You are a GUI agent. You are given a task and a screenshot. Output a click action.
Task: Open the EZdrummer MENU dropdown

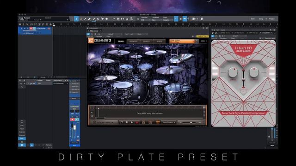click(204, 41)
